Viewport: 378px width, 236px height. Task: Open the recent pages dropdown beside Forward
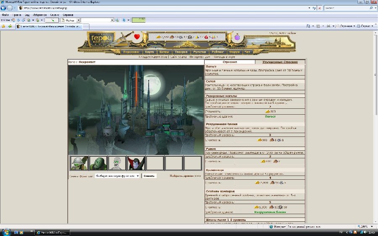click(14, 8)
